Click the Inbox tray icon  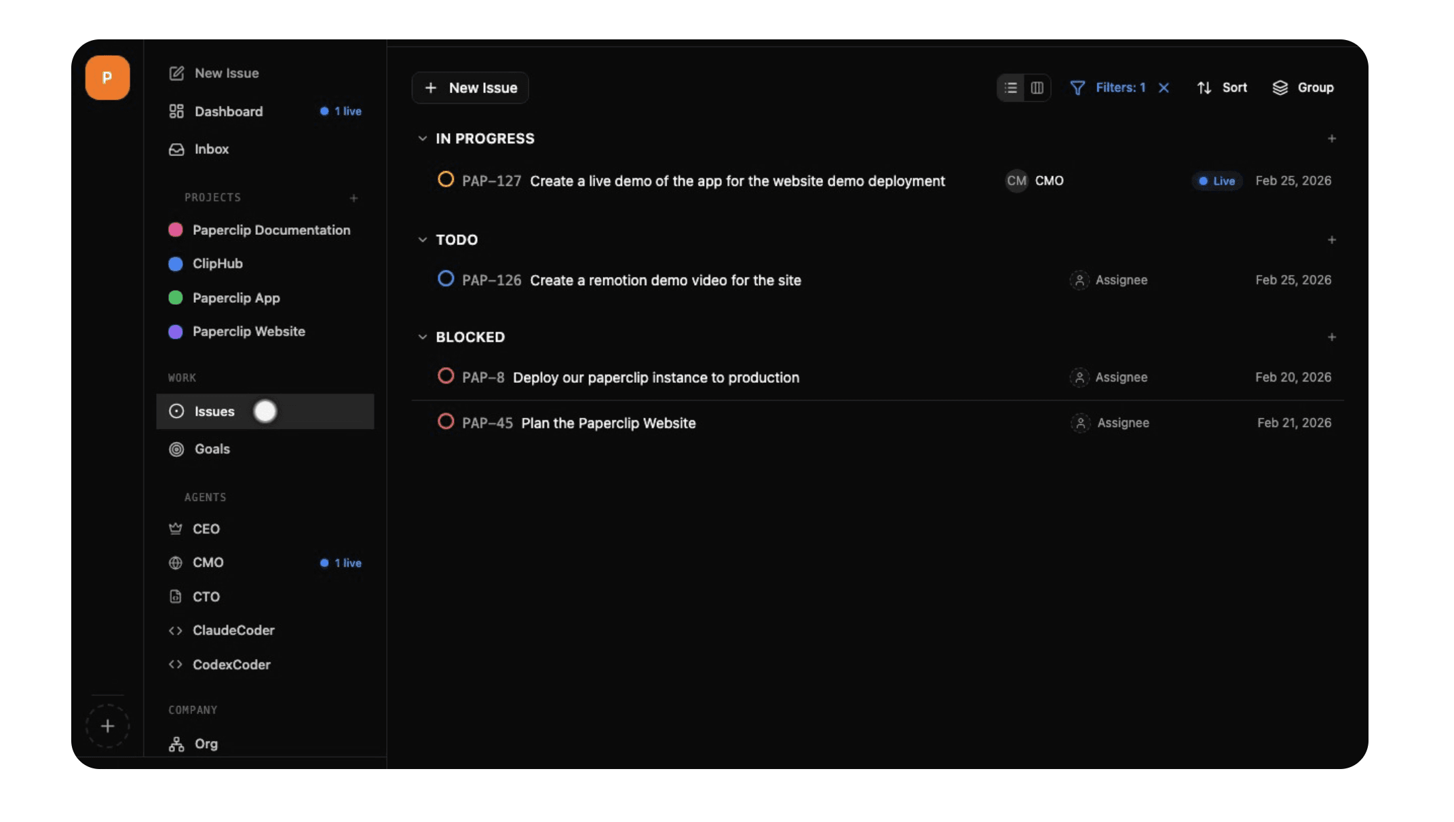(x=176, y=149)
